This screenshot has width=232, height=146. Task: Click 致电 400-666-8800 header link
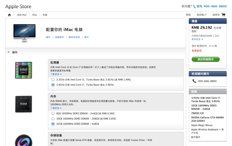[x=212, y=6]
